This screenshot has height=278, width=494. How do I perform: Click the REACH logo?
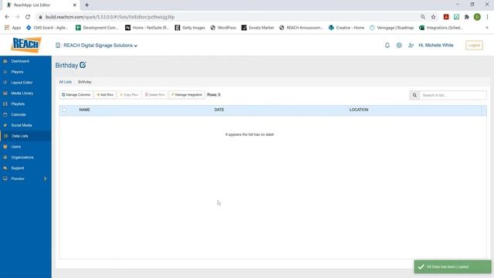pos(25,45)
